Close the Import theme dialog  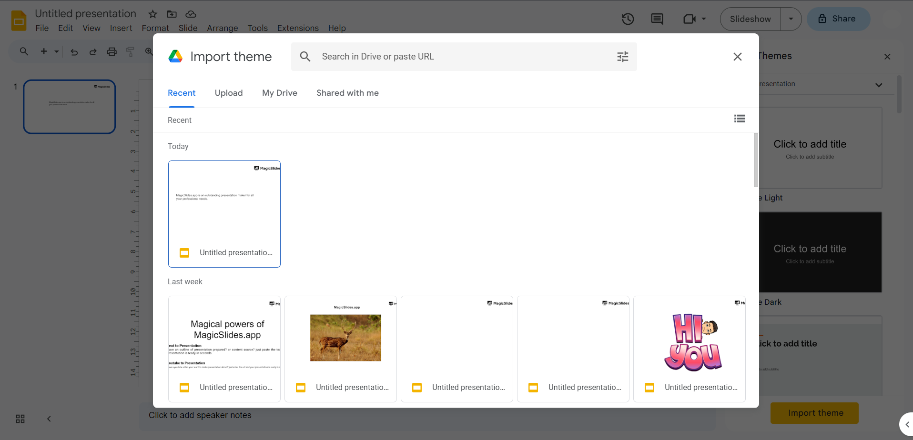pos(737,57)
